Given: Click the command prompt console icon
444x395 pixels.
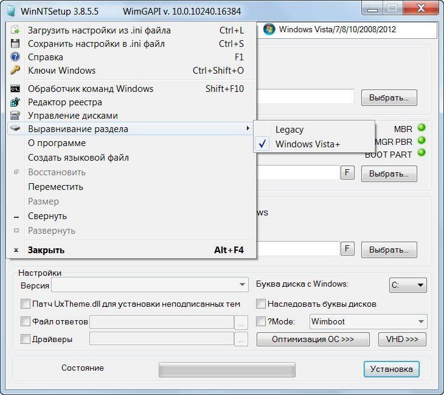Looking at the screenshot, I should (15, 89).
